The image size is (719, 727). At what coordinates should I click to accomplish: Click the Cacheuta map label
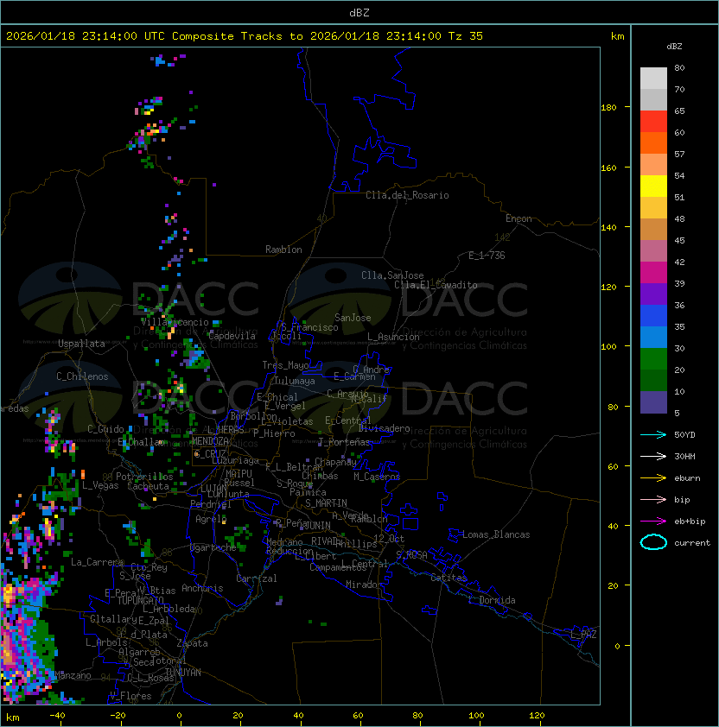(x=148, y=486)
